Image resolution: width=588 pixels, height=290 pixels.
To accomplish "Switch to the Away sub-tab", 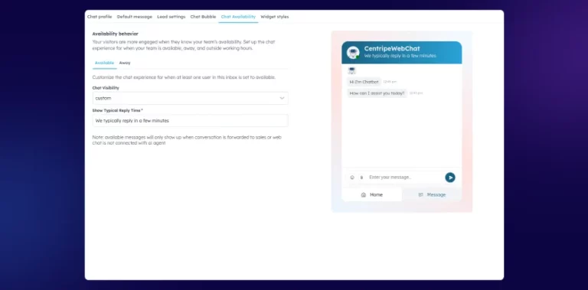I will 125,63.
